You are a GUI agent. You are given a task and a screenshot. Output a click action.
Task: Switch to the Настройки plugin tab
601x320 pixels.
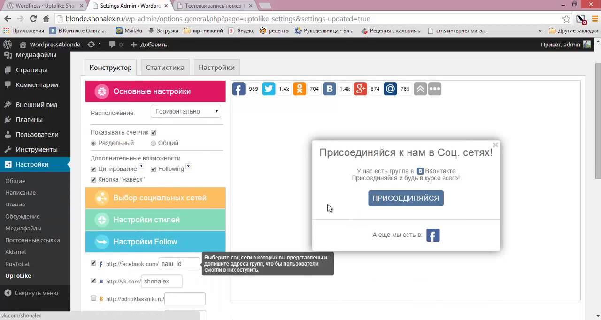216,67
